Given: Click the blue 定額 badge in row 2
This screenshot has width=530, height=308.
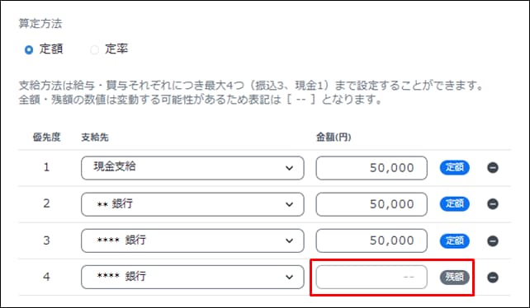Looking at the screenshot, I should click(x=455, y=204).
